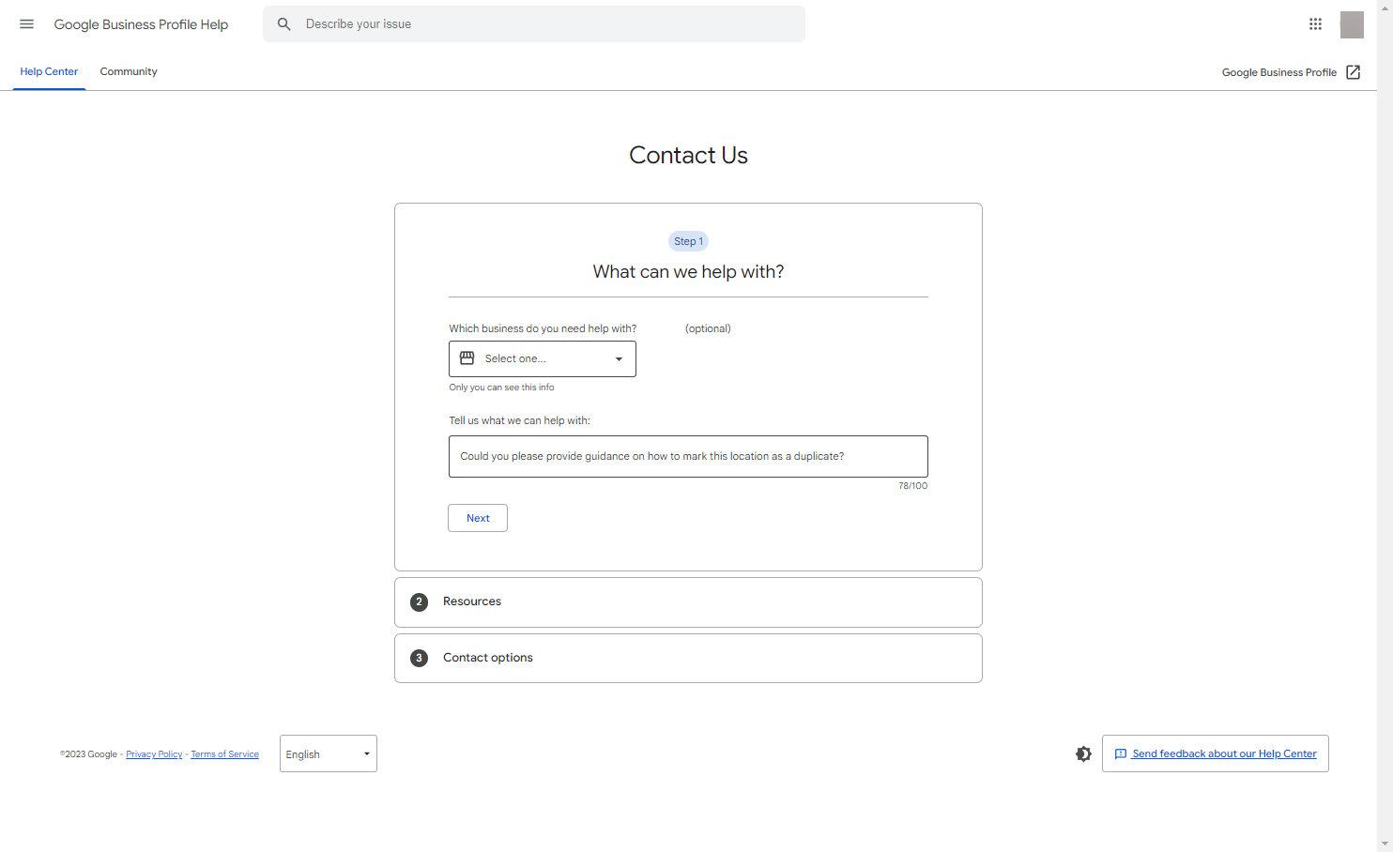Image resolution: width=1393 pixels, height=852 pixels.
Task: Click 'Tell us what we can help with:' label
Action: point(519,420)
